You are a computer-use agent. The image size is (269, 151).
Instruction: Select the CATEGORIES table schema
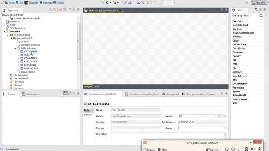[x=31, y=52]
